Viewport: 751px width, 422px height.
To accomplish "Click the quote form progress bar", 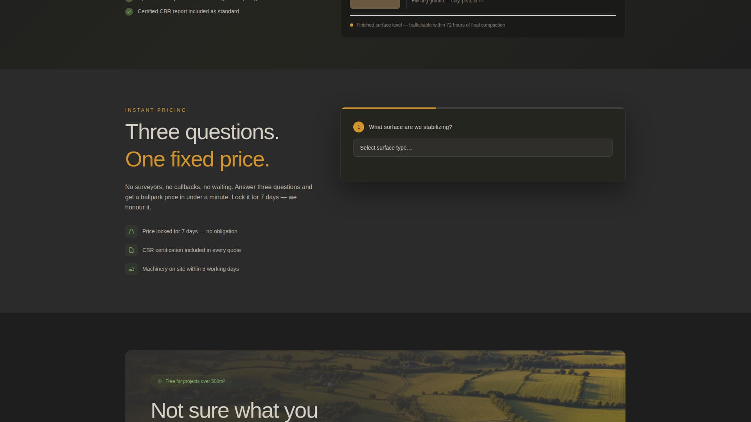I will click(483, 108).
